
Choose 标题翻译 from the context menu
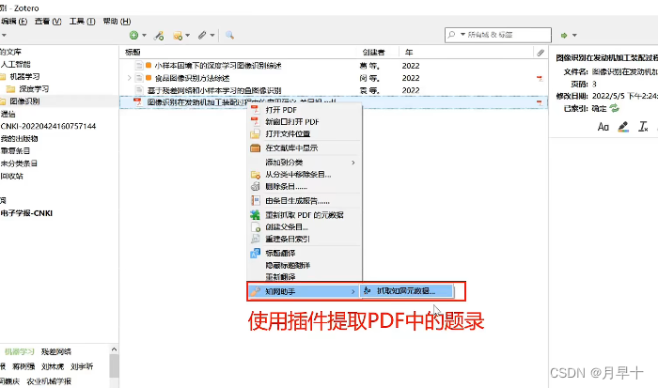point(305,253)
